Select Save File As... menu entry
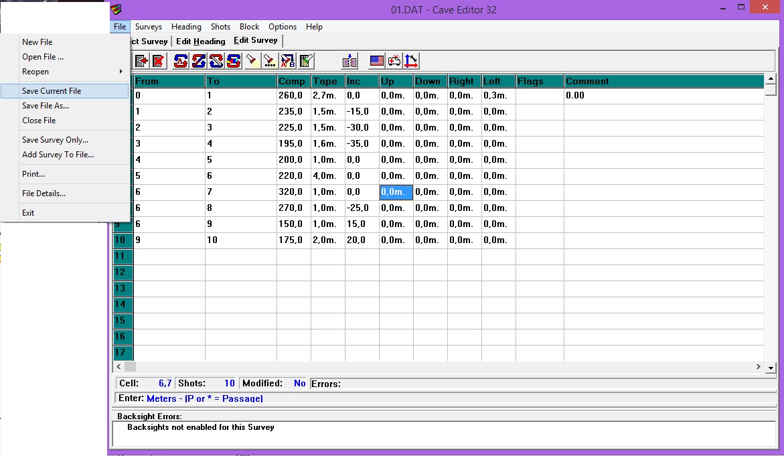 tap(46, 106)
